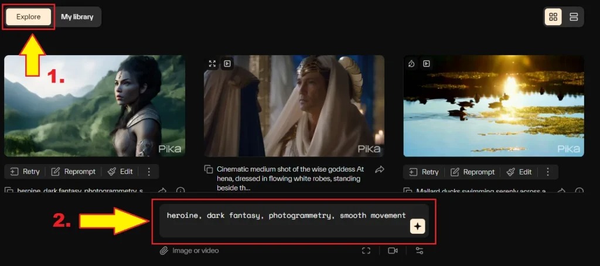Copy the Athena goddess prompt text

tap(208, 169)
